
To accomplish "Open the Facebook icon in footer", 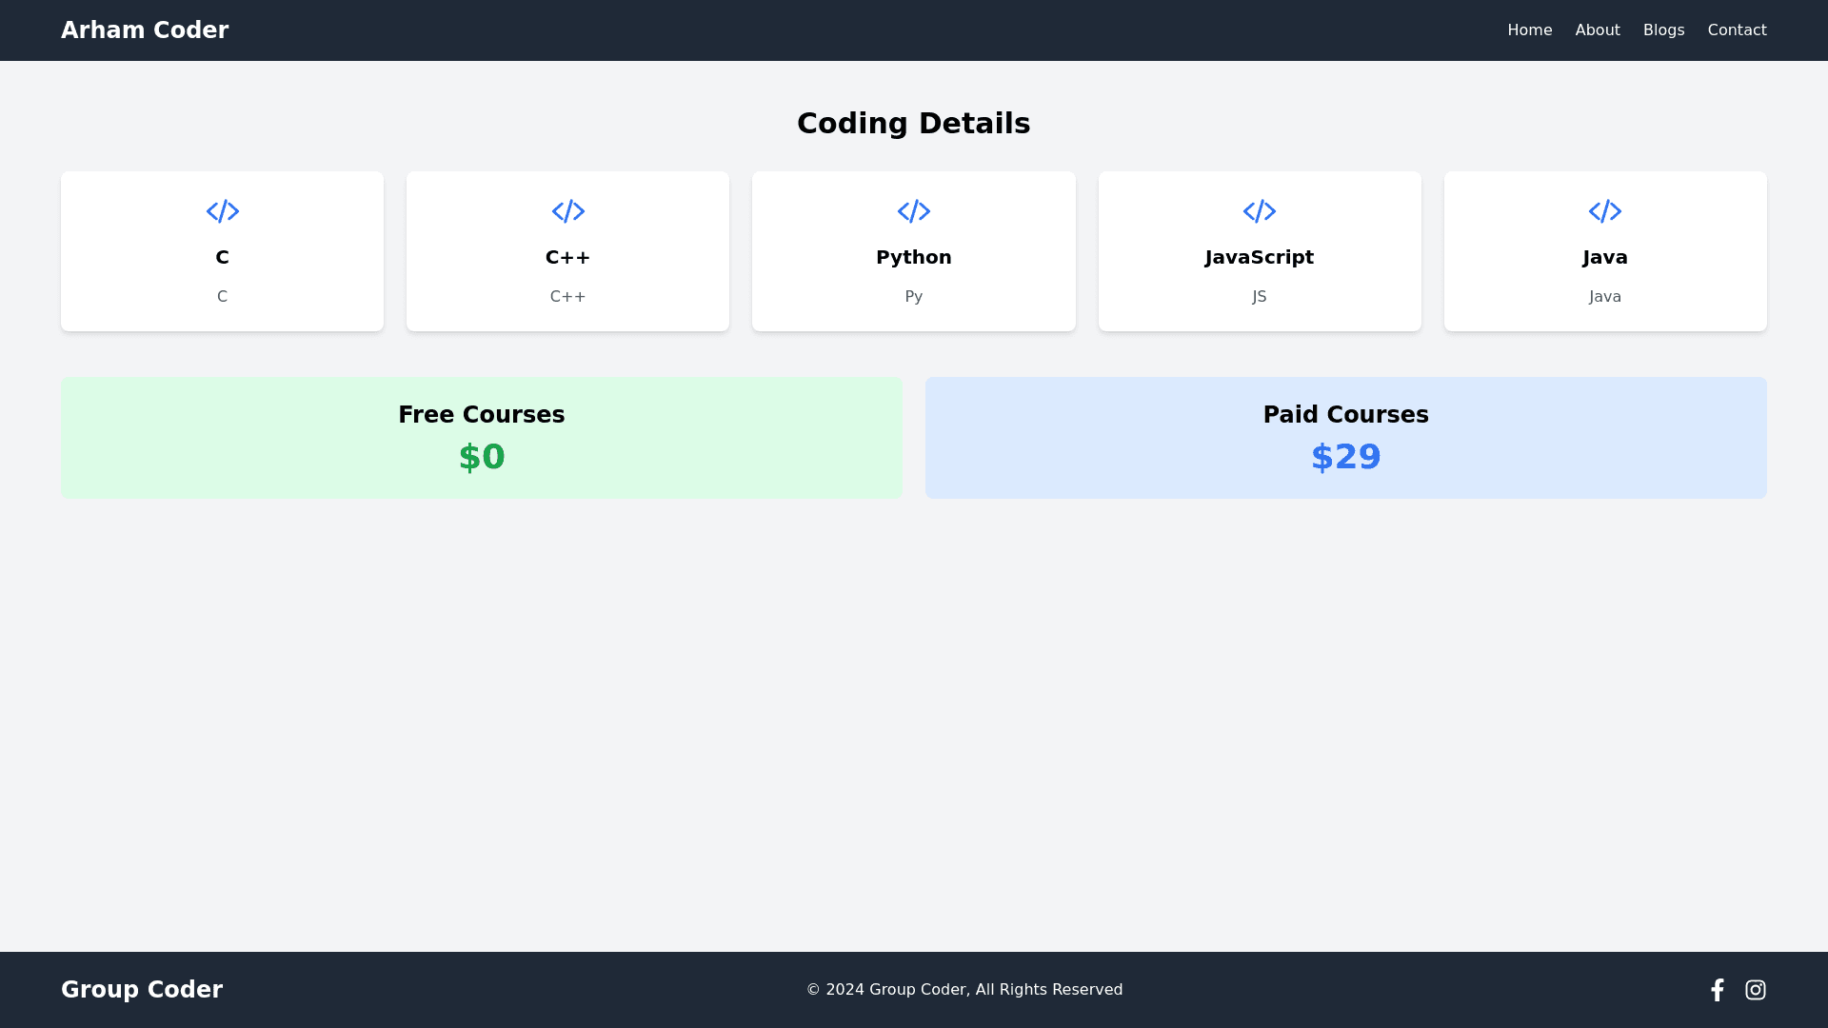I will (1717, 990).
